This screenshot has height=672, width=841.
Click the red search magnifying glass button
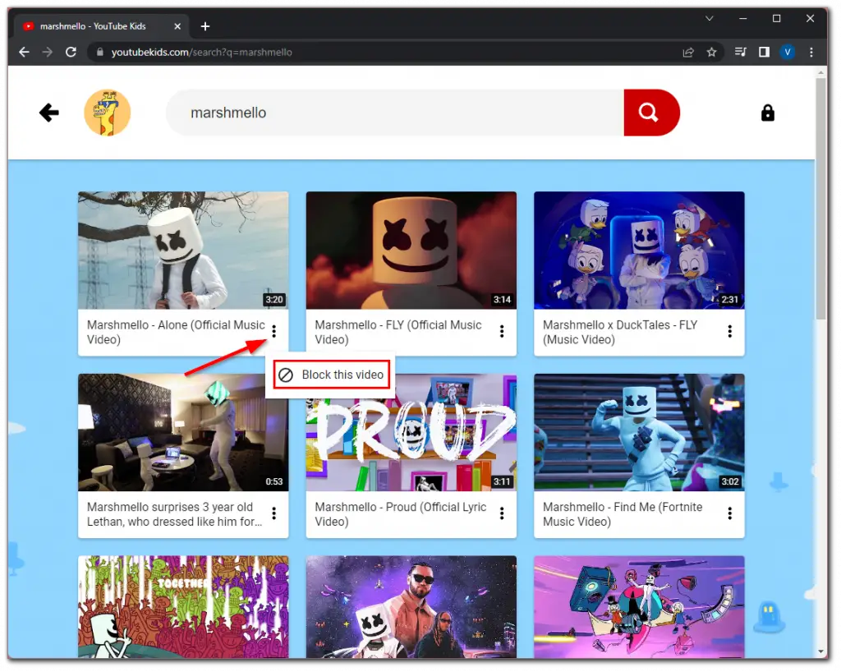coord(650,113)
